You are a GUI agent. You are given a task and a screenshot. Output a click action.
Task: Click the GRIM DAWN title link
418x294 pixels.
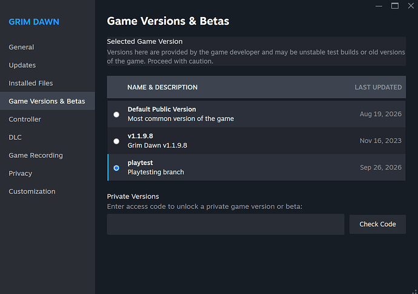[34, 22]
